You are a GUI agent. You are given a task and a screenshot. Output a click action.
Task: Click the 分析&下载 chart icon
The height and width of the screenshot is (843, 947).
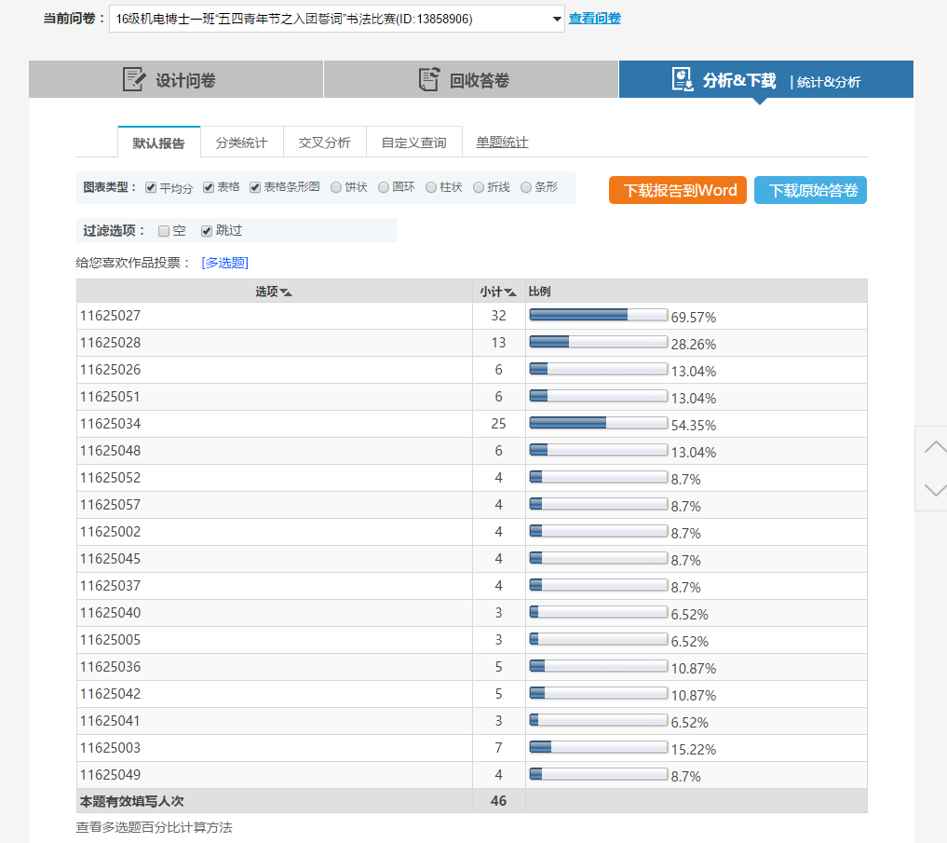tap(683, 79)
